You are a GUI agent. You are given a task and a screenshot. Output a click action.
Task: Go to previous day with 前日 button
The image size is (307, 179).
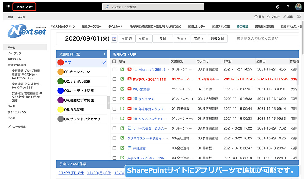[144, 39]
